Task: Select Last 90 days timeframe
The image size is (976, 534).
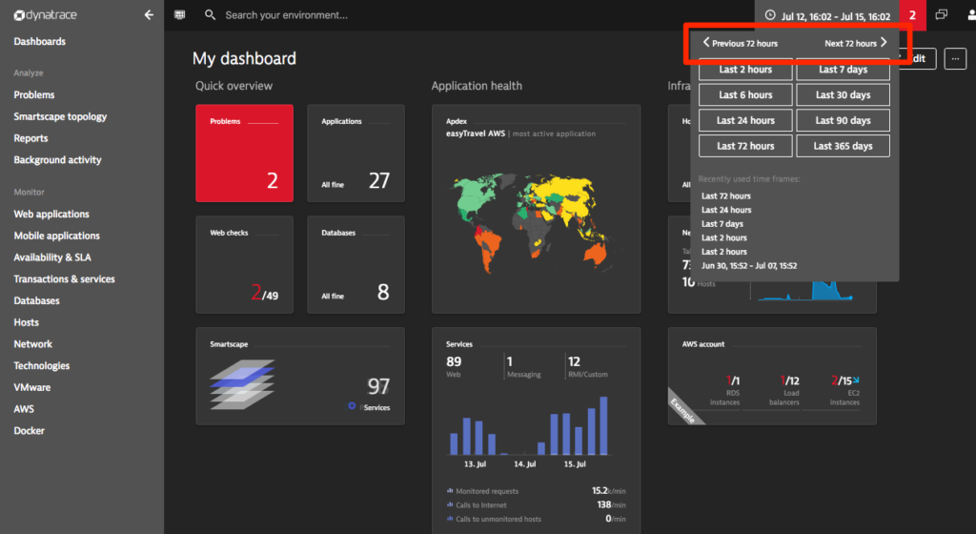Action: click(843, 120)
